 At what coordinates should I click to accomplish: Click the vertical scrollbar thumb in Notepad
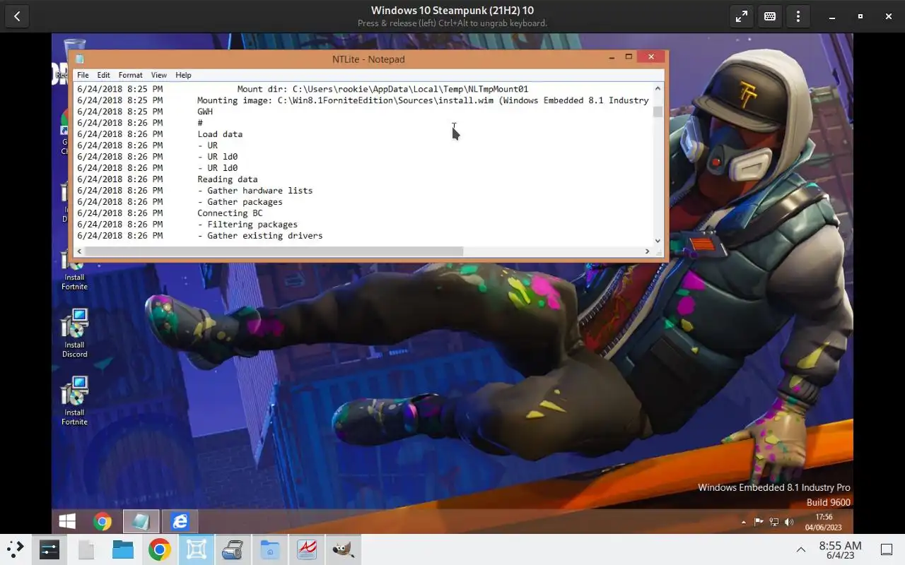tap(658, 112)
